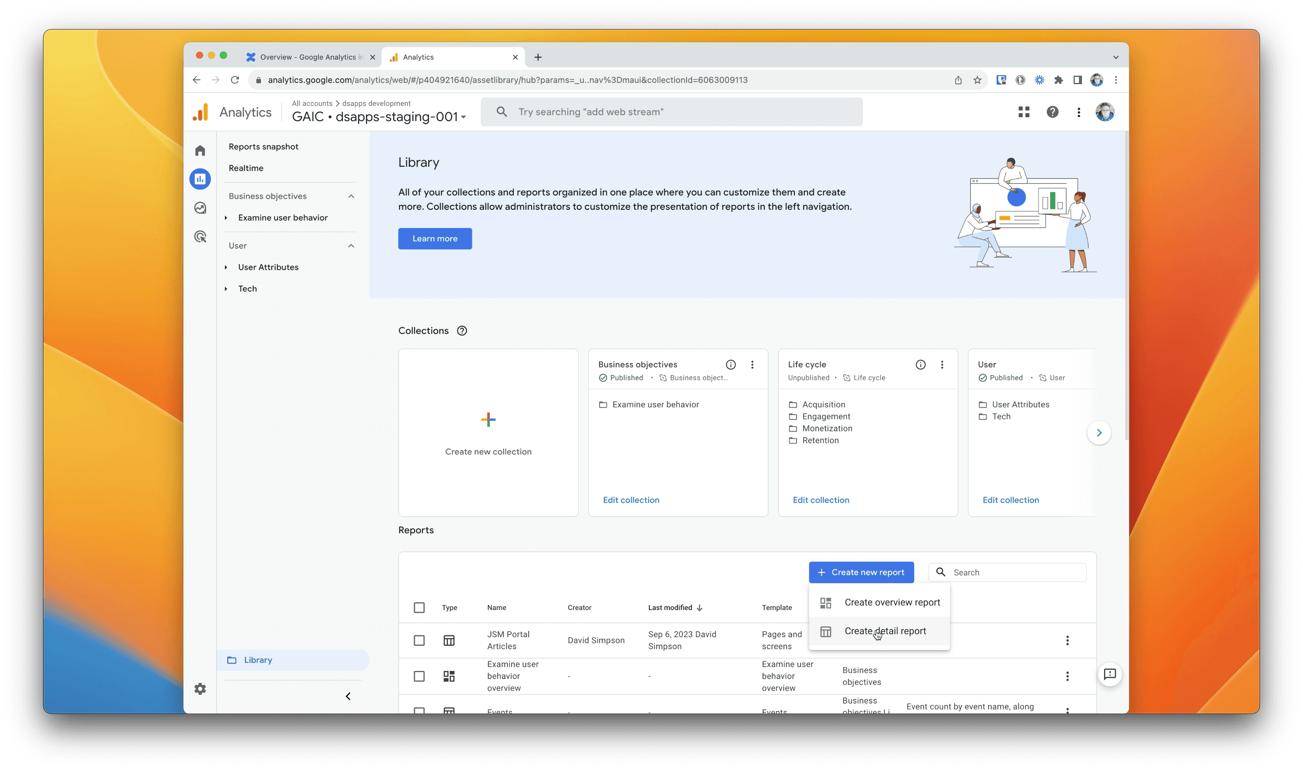Click the Learn more button
1303x771 pixels.
click(x=435, y=239)
